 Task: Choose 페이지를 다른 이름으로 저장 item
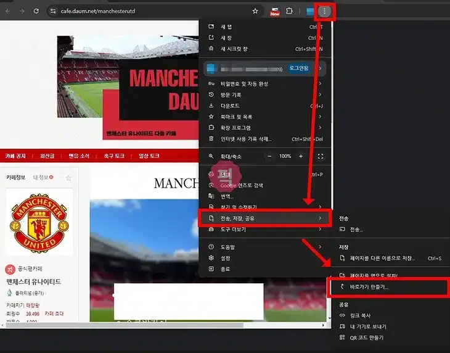[x=391, y=258]
